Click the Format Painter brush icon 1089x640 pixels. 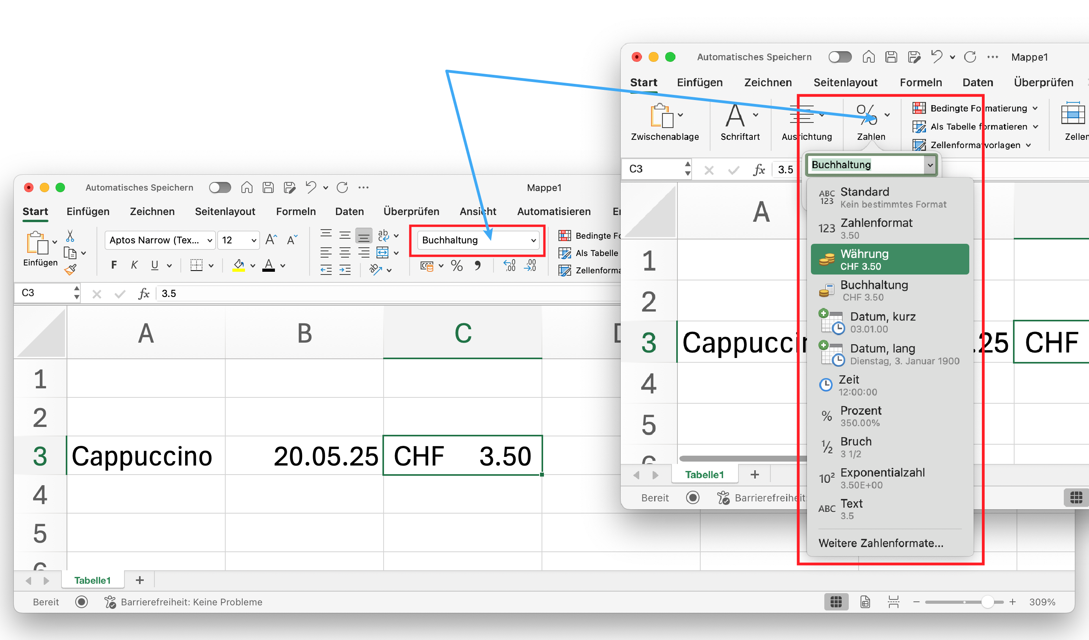pyautogui.click(x=70, y=270)
